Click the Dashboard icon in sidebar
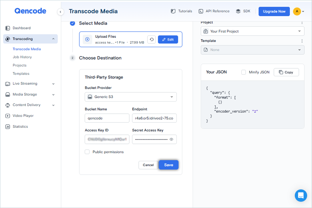 (8, 28)
